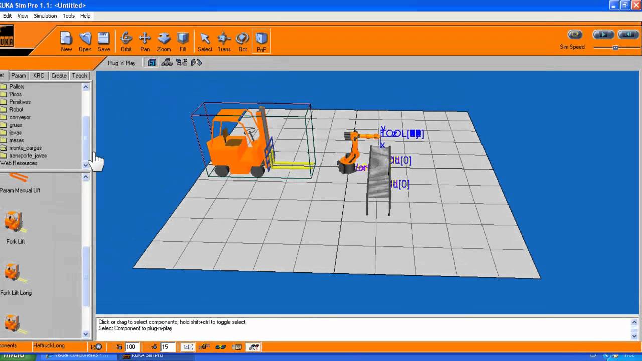Reset simulation with the rewind button

click(x=628, y=35)
